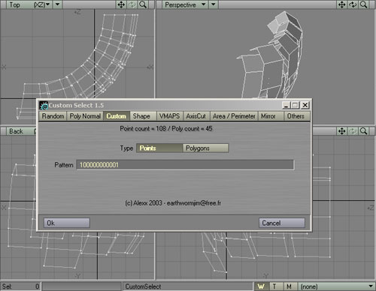Screen dimensions: 376x291
Task: Set selection Type to Points
Action: pos(159,148)
